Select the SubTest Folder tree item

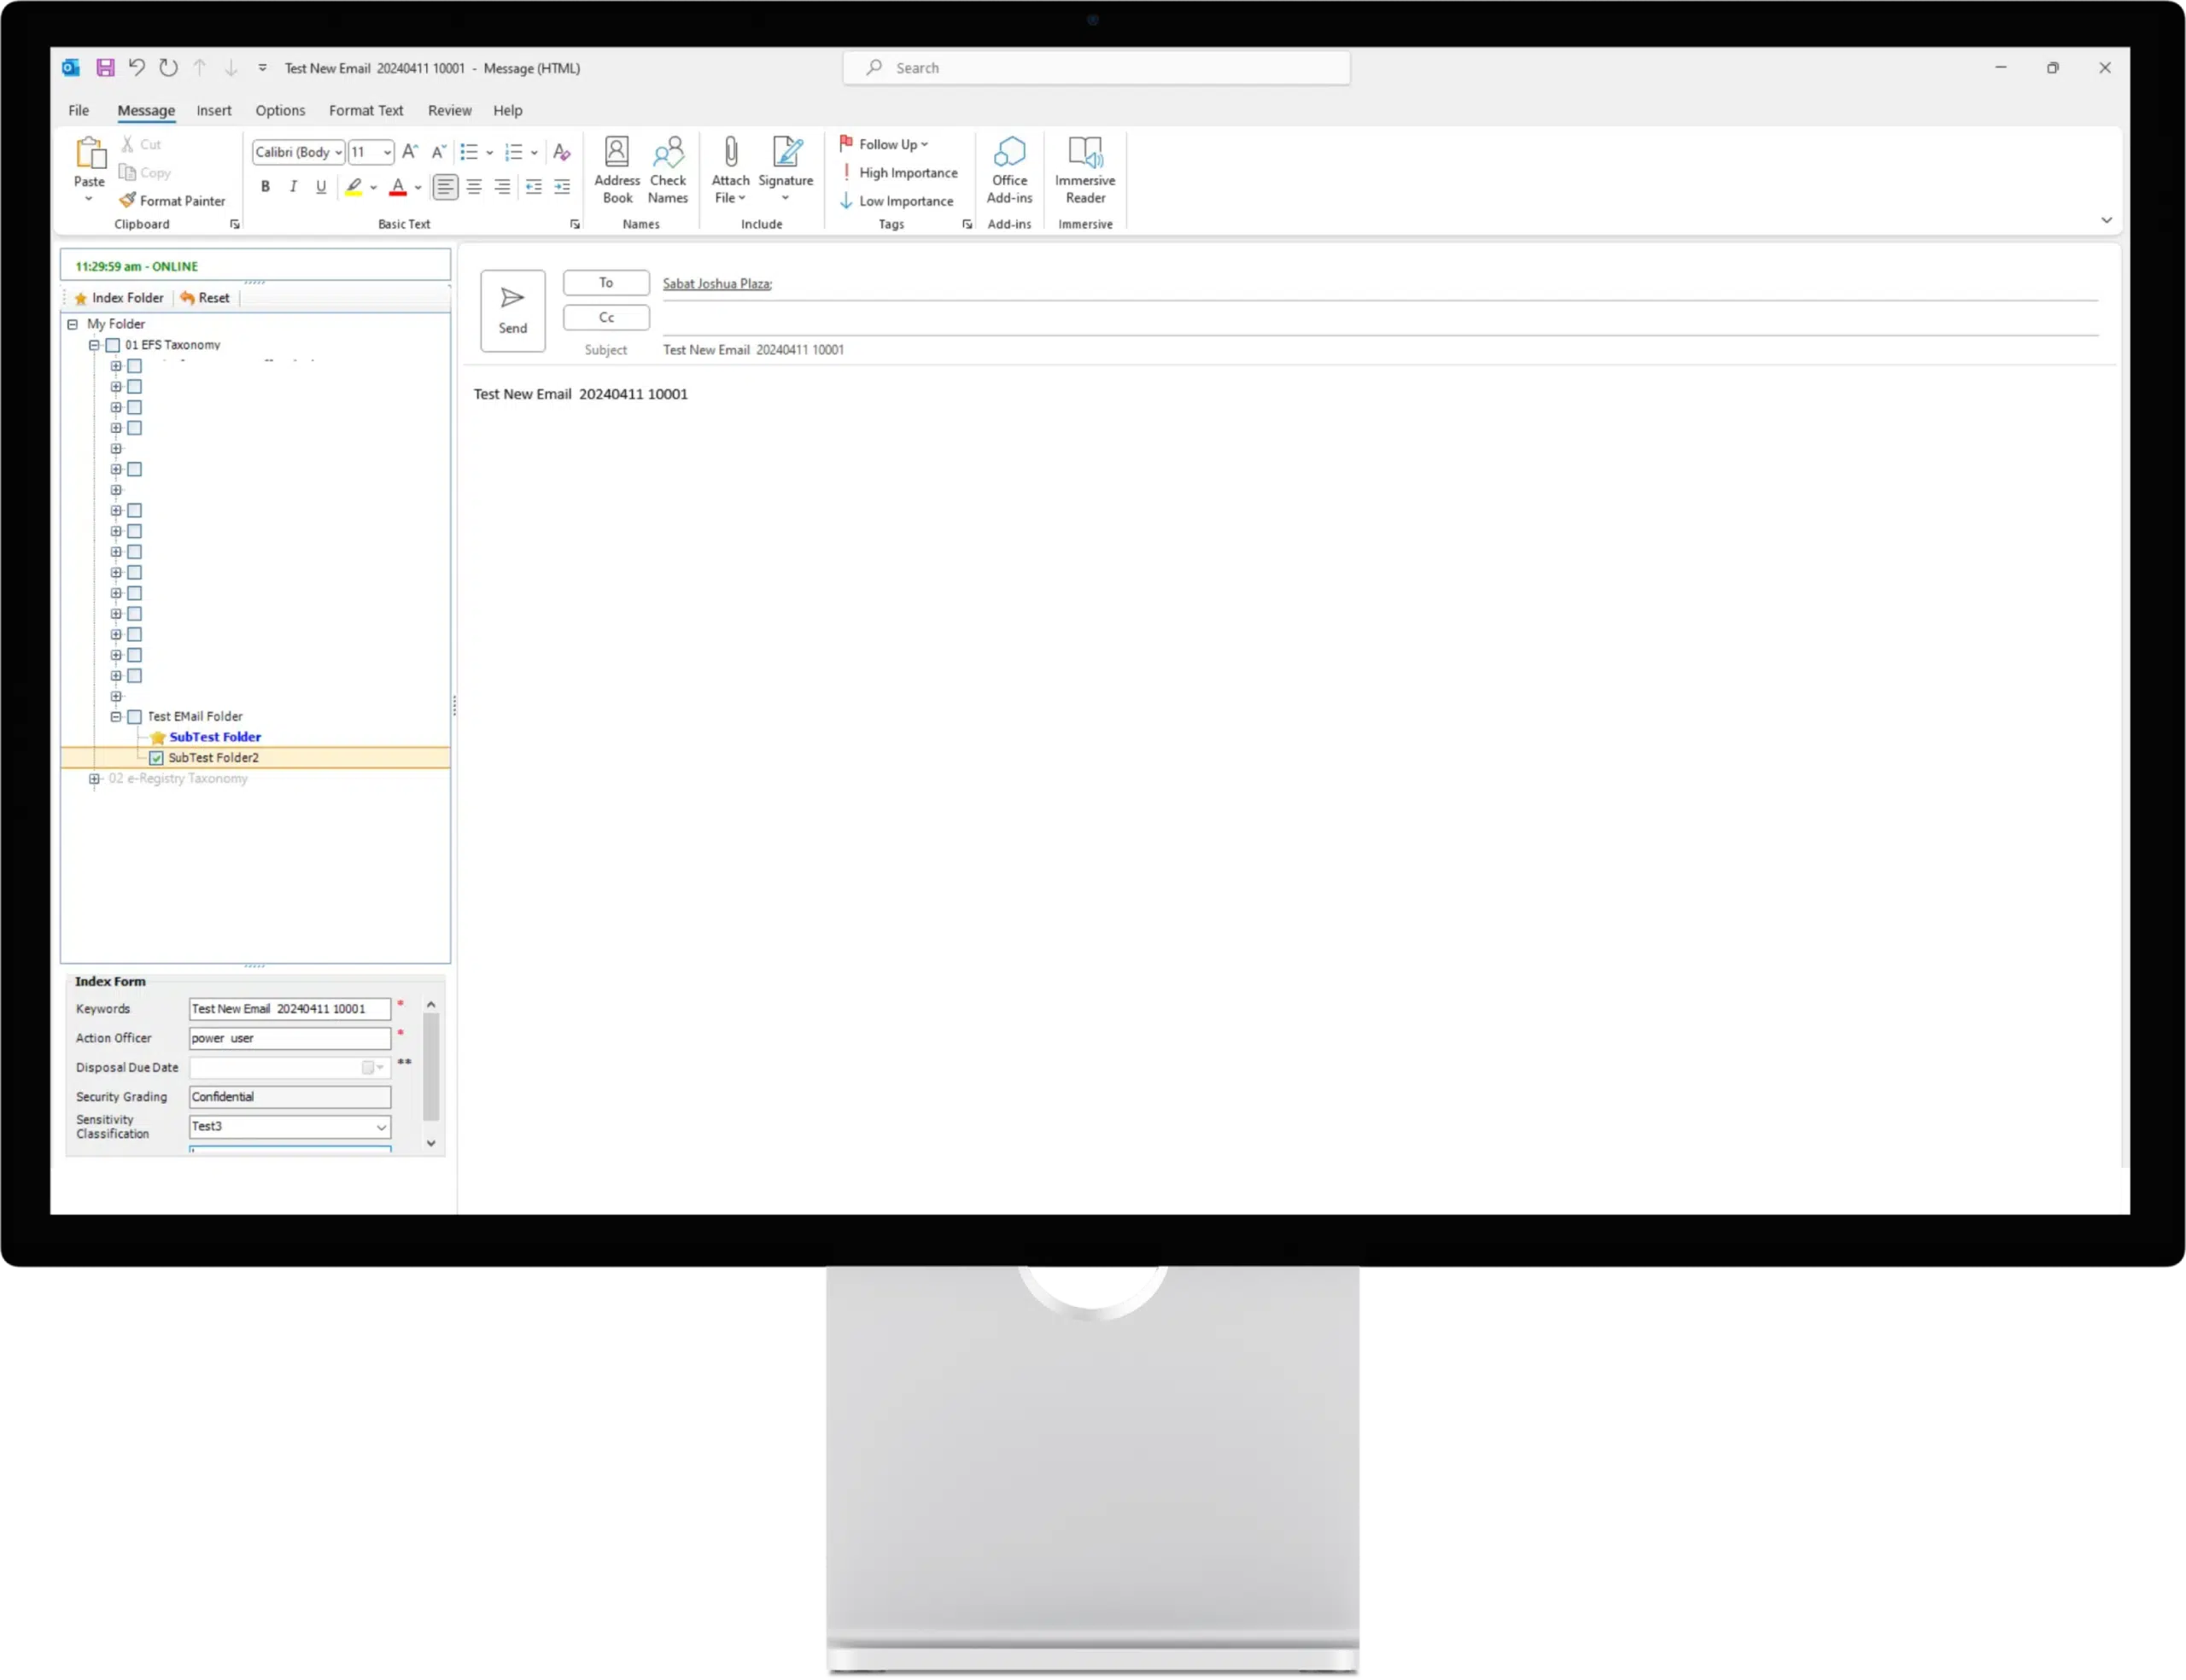[215, 737]
